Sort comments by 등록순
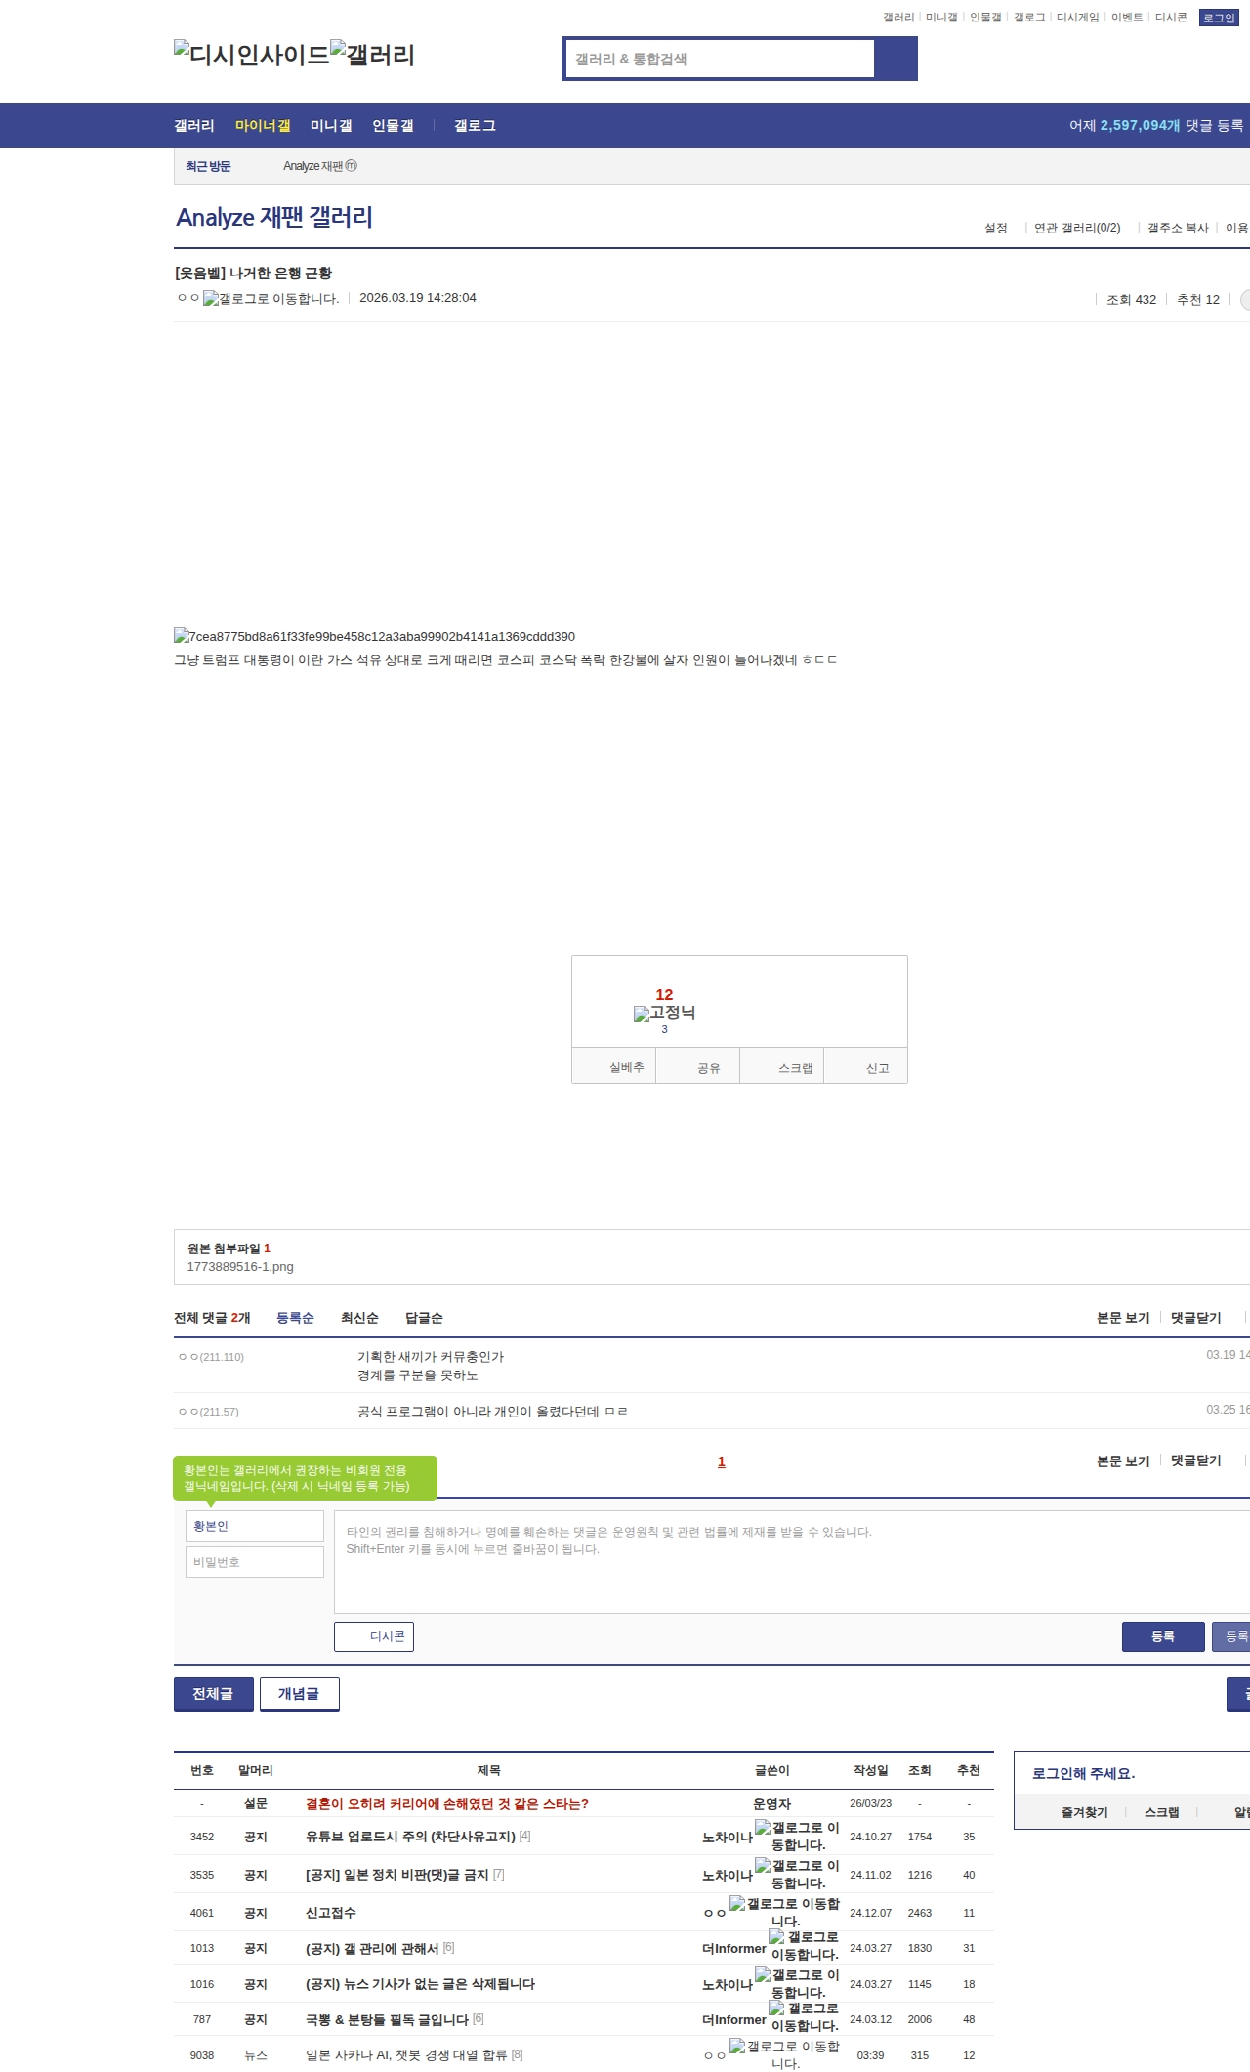1250x2072 pixels. coord(295,1318)
